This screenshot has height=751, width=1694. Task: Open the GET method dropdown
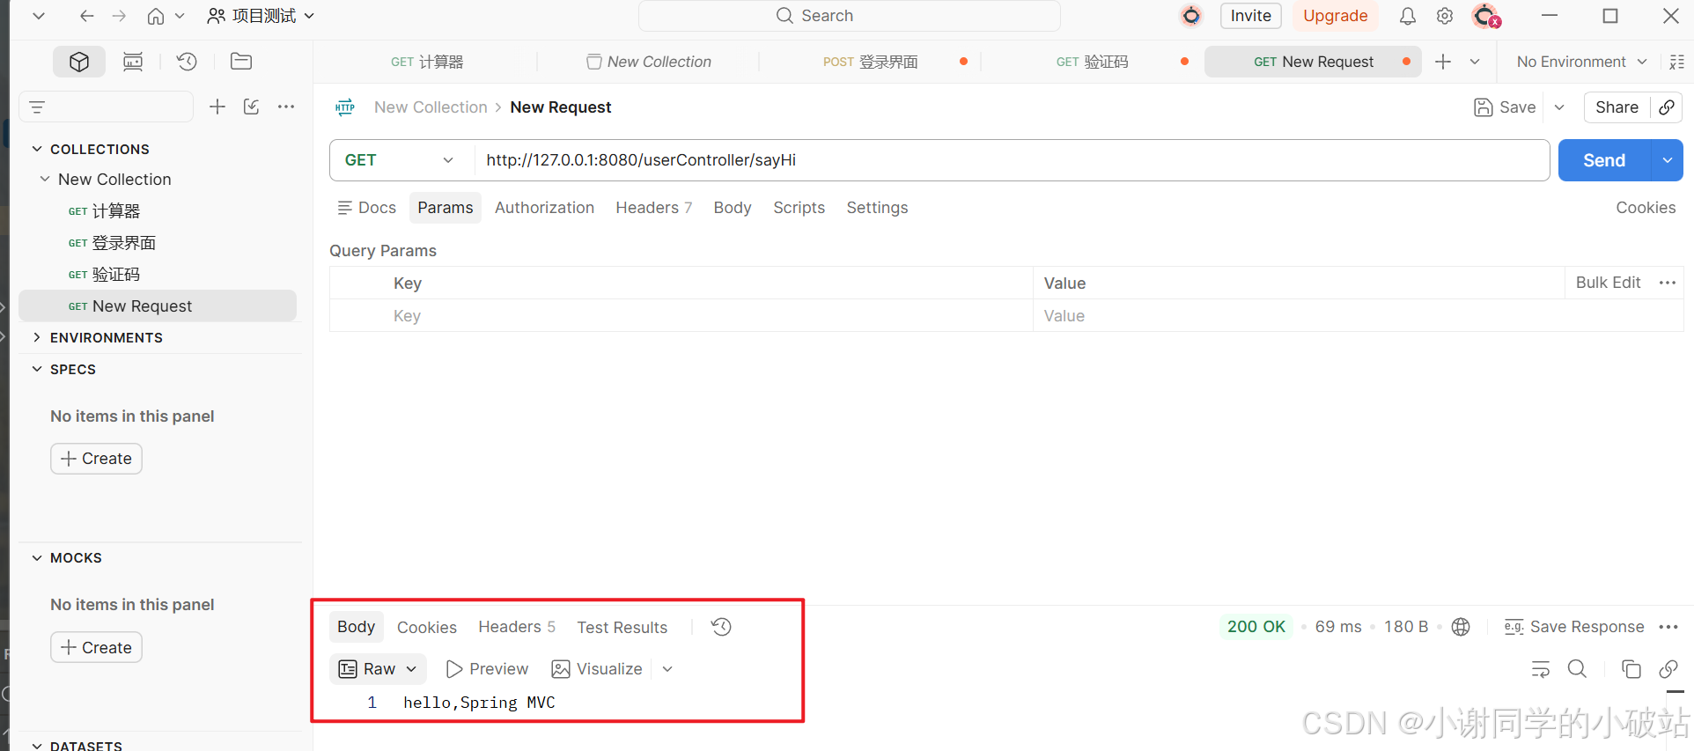(x=401, y=160)
